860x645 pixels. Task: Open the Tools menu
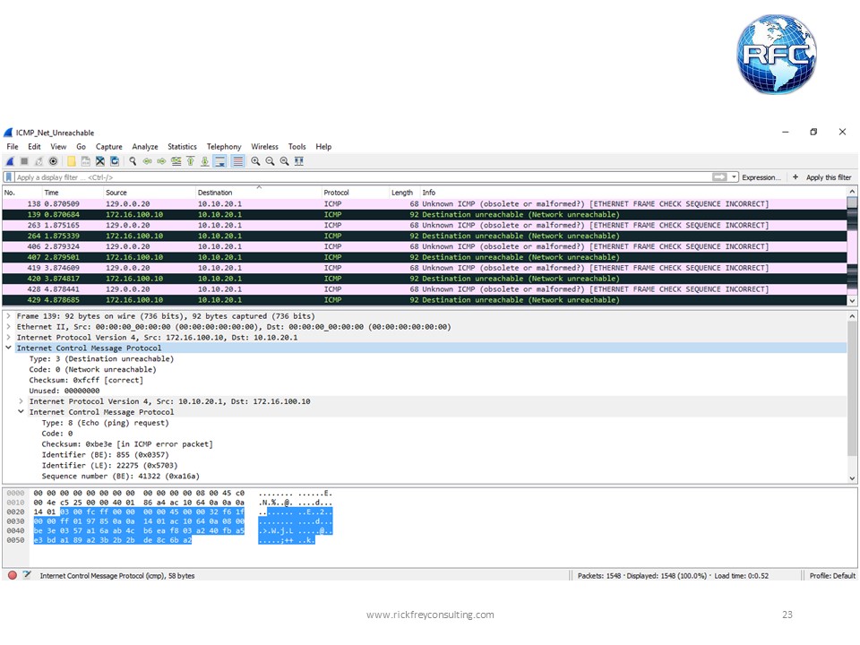coord(297,147)
